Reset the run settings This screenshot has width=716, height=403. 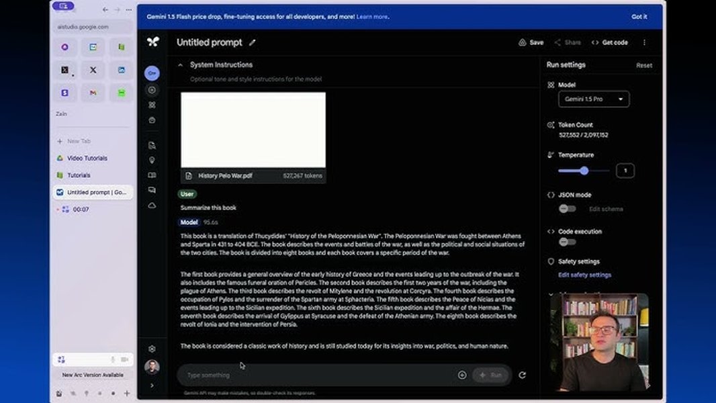pyautogui.click(x=644, y=65)
